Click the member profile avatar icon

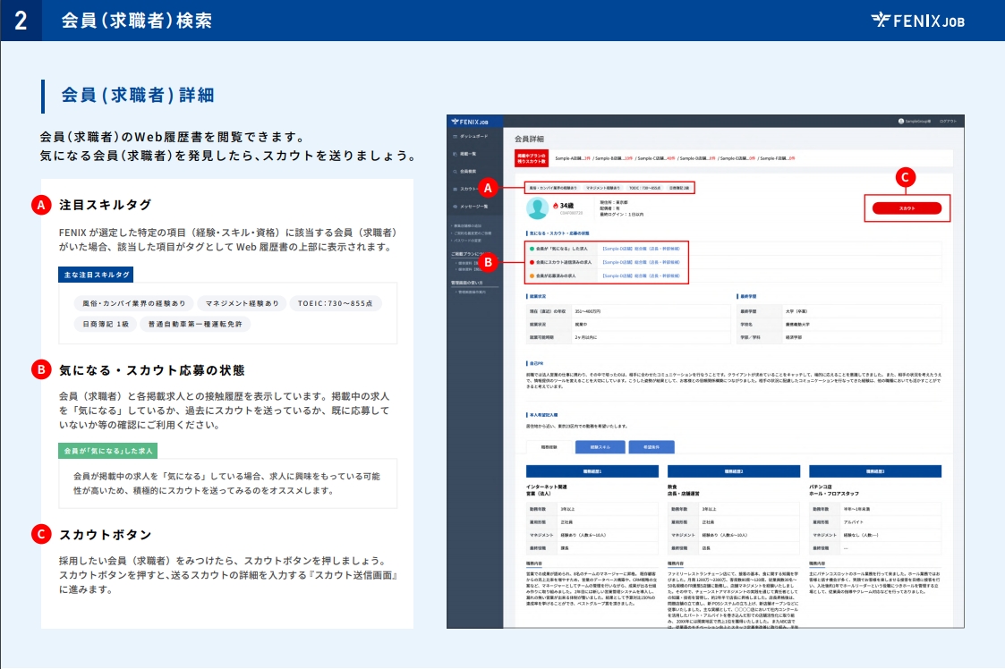[x=538, y=208]
